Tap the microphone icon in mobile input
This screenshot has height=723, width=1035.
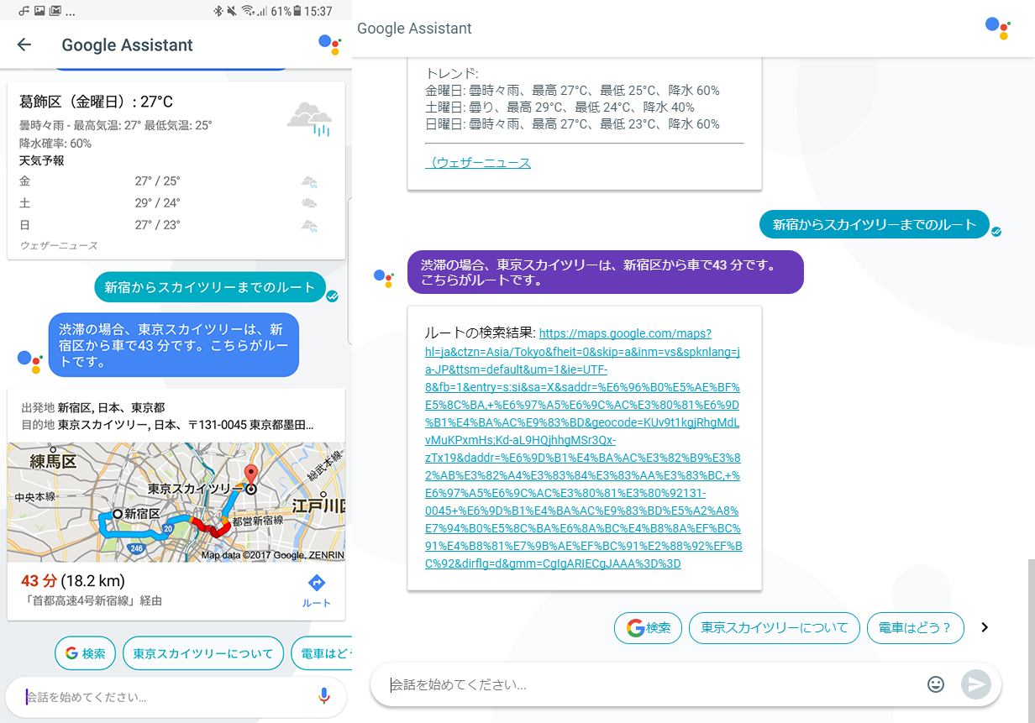323,696
